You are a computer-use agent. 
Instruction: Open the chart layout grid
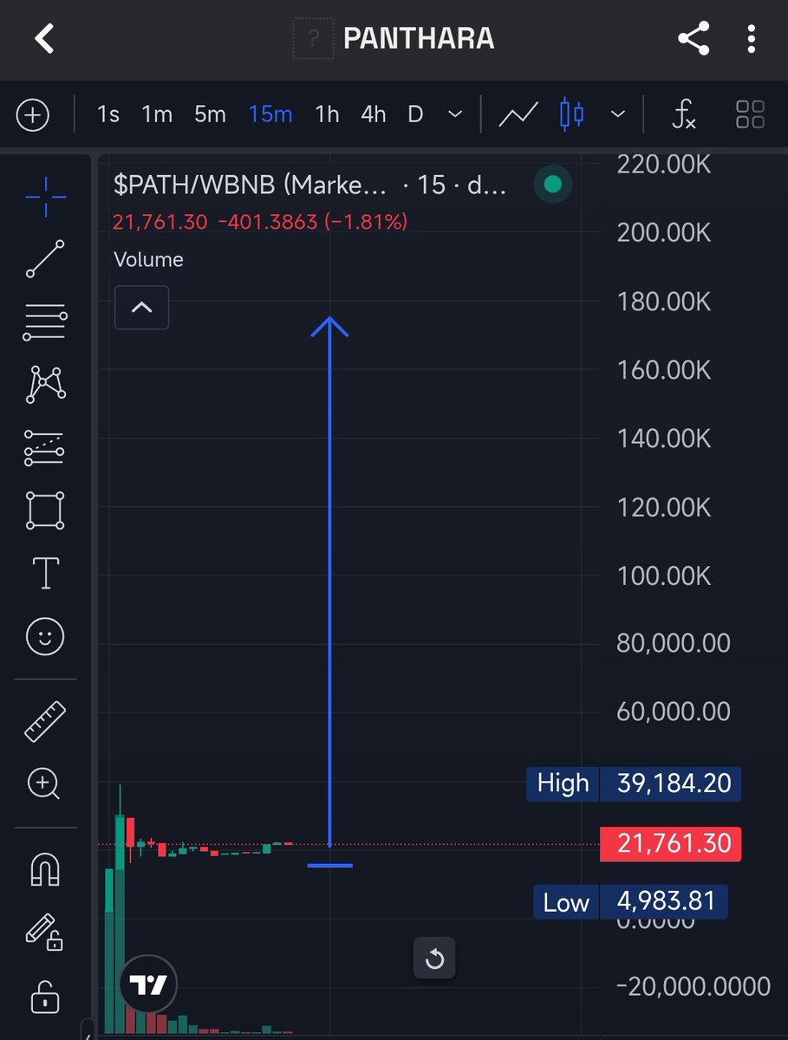pyautogui.click(x=750, y=114)
